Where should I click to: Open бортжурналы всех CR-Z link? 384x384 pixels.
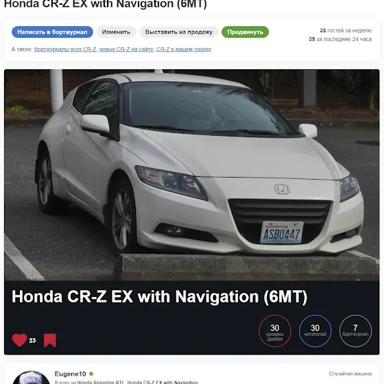click(65, 49)
